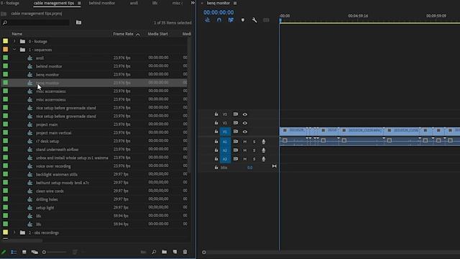Toggle Linked Selection in timeline
Image resolution: width=460 pixels, height=259 pixels.
click(x=231, y=20)
